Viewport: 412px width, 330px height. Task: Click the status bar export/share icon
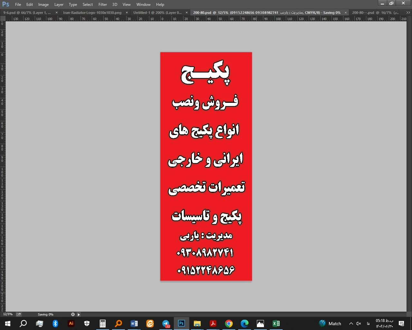pyautogui.click(x=19, y=314)
